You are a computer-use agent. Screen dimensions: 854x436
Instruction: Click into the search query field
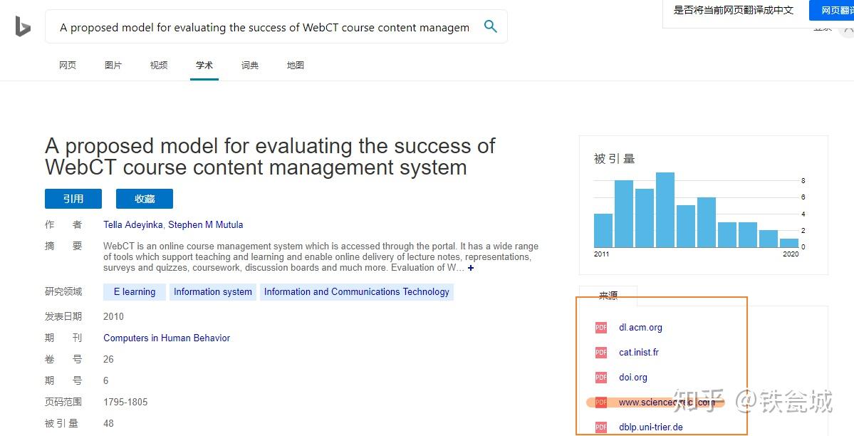coord(265,27)
